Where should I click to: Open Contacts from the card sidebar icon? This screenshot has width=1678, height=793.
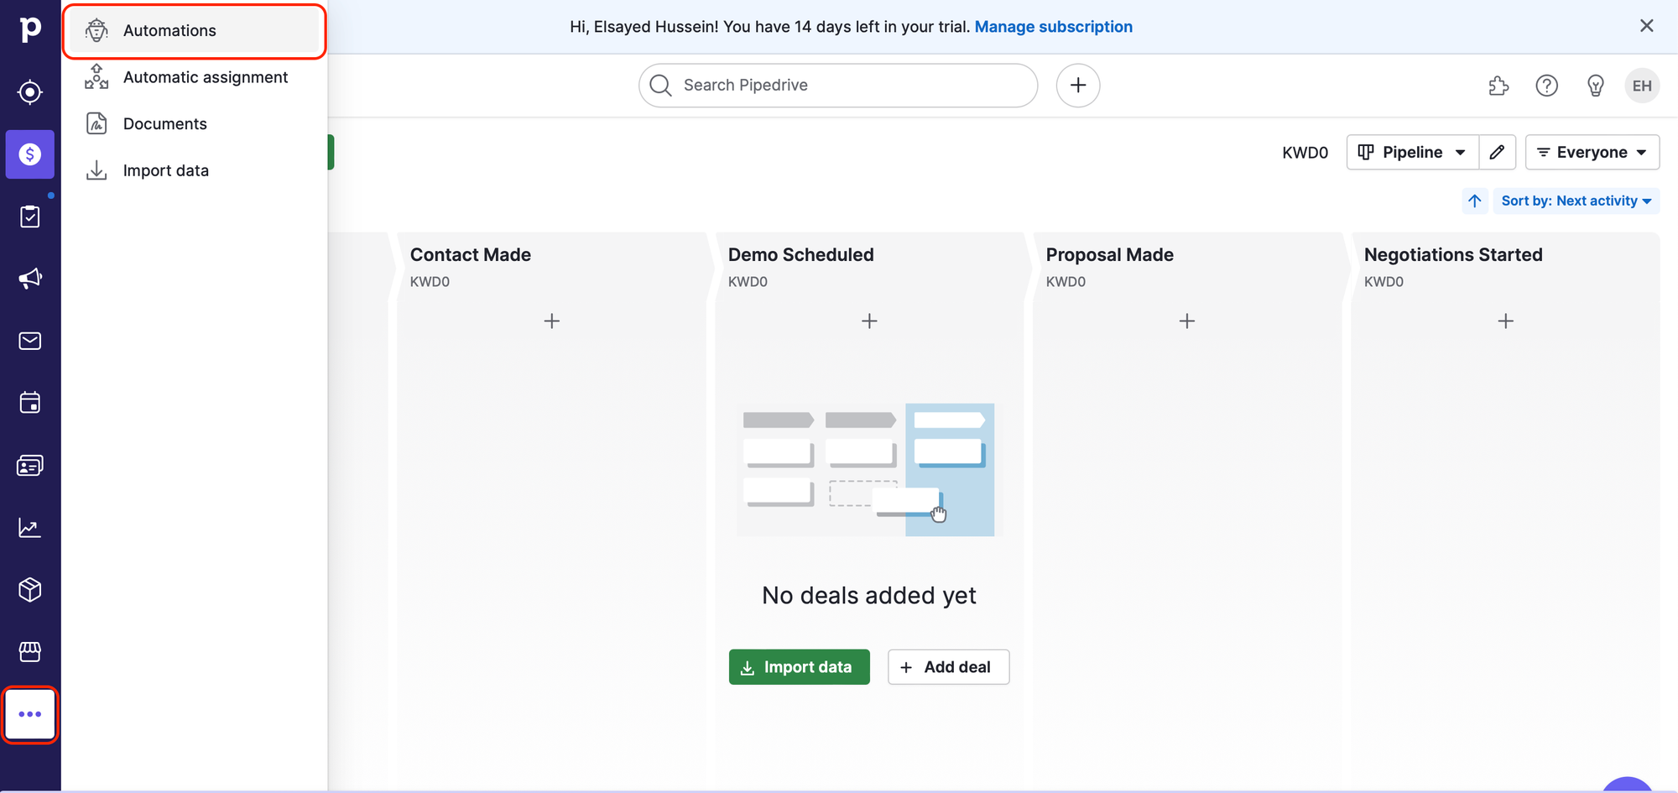[30, 466]
